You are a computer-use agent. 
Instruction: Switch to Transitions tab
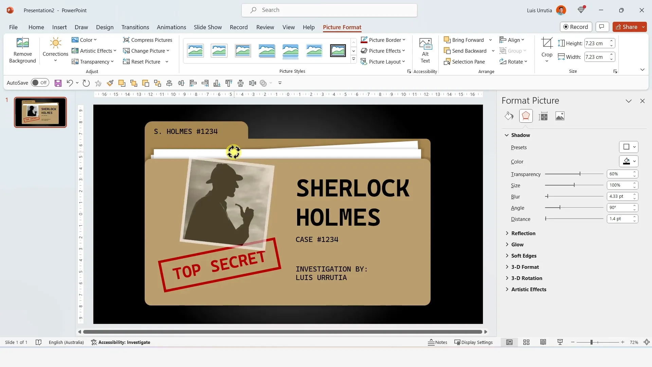pos(135,27)
